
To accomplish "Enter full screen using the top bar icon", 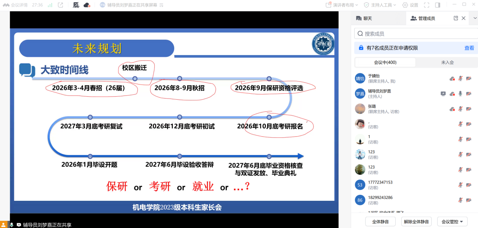I will [427, 5].
